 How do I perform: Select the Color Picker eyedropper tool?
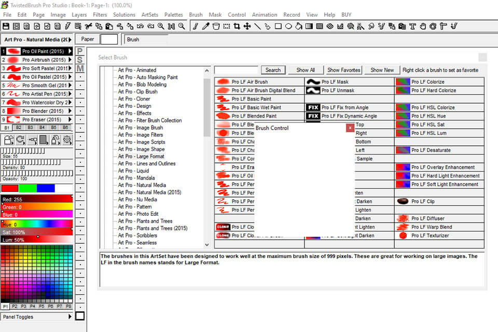pos(206,26)
